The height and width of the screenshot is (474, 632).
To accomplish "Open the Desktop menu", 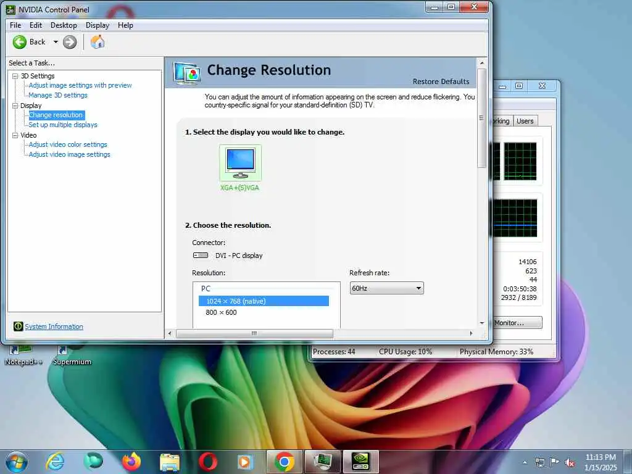I will (64, 25).
